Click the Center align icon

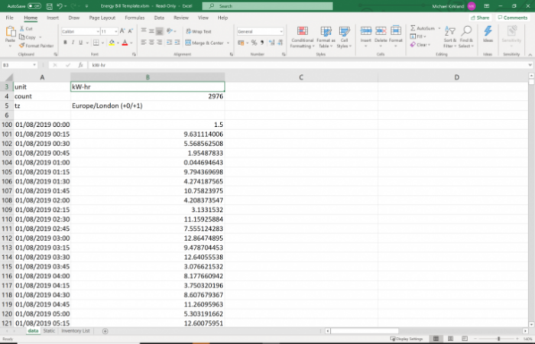point(151,42)
